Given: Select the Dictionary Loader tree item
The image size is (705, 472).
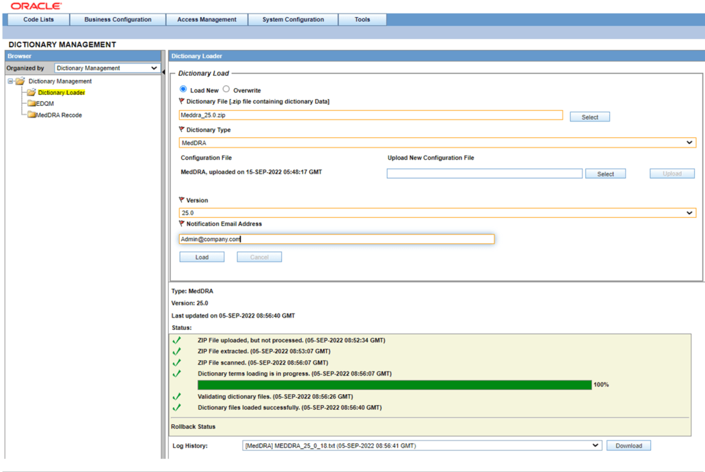Looking at the screenshot, I should tap(62, 92).
